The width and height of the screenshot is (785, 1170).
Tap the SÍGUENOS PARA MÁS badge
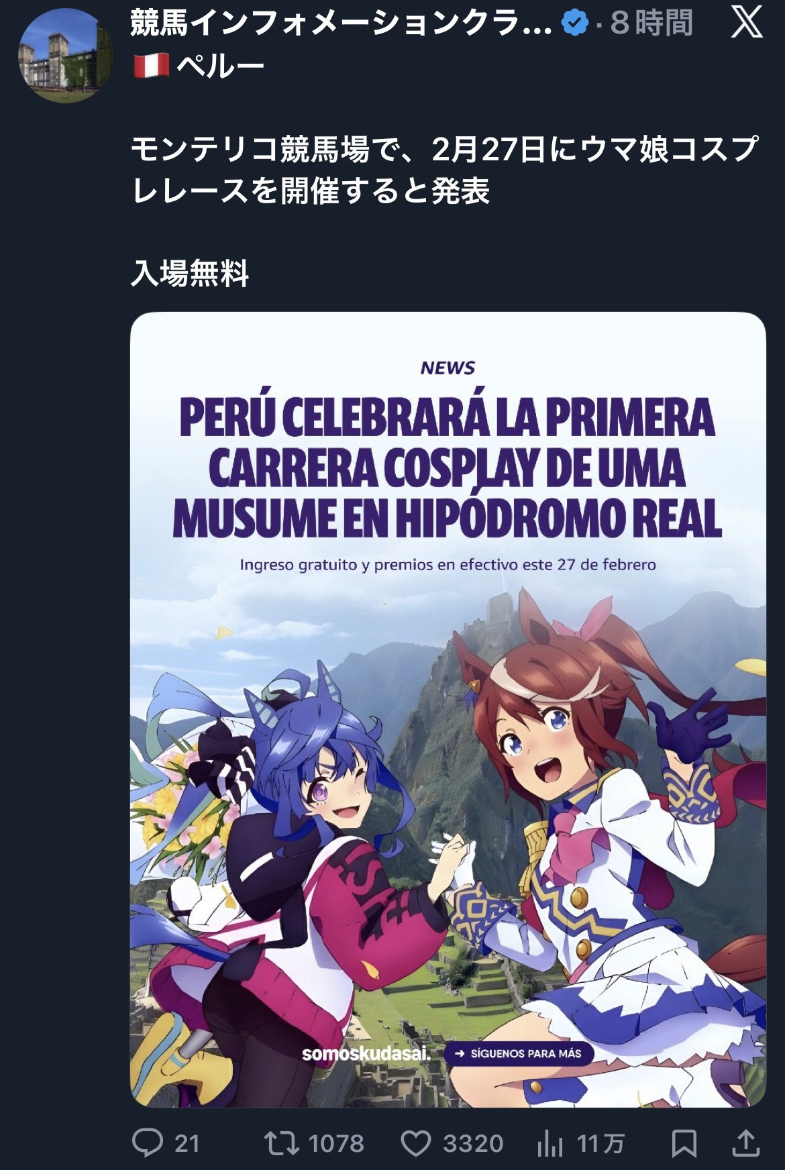(518, 1053)
